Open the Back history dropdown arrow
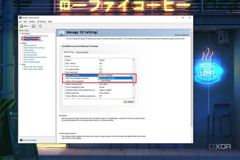 [x=30, y=26]
